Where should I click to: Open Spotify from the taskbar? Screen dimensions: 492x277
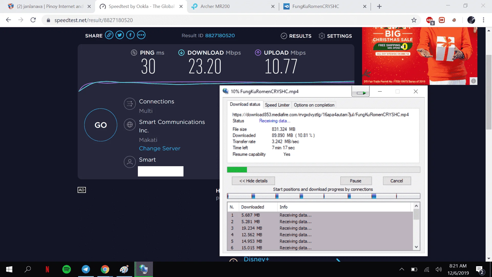coord(67,269)
